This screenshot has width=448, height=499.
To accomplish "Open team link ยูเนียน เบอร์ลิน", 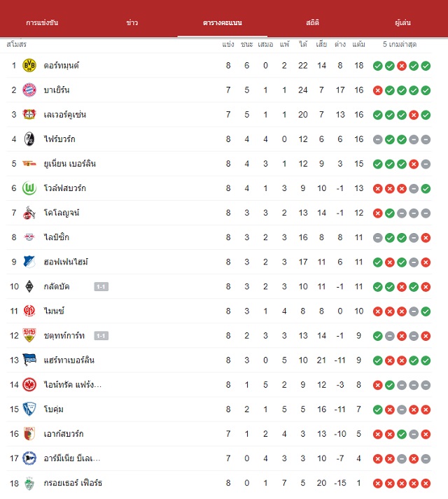I will 70,164.
